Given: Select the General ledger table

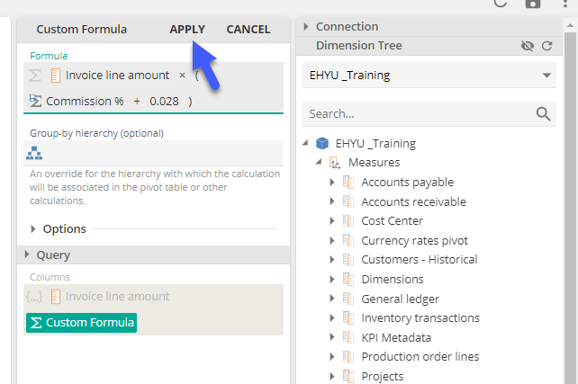Looking at the screenshot, I should pyautogui.click(x=400, y=299).
